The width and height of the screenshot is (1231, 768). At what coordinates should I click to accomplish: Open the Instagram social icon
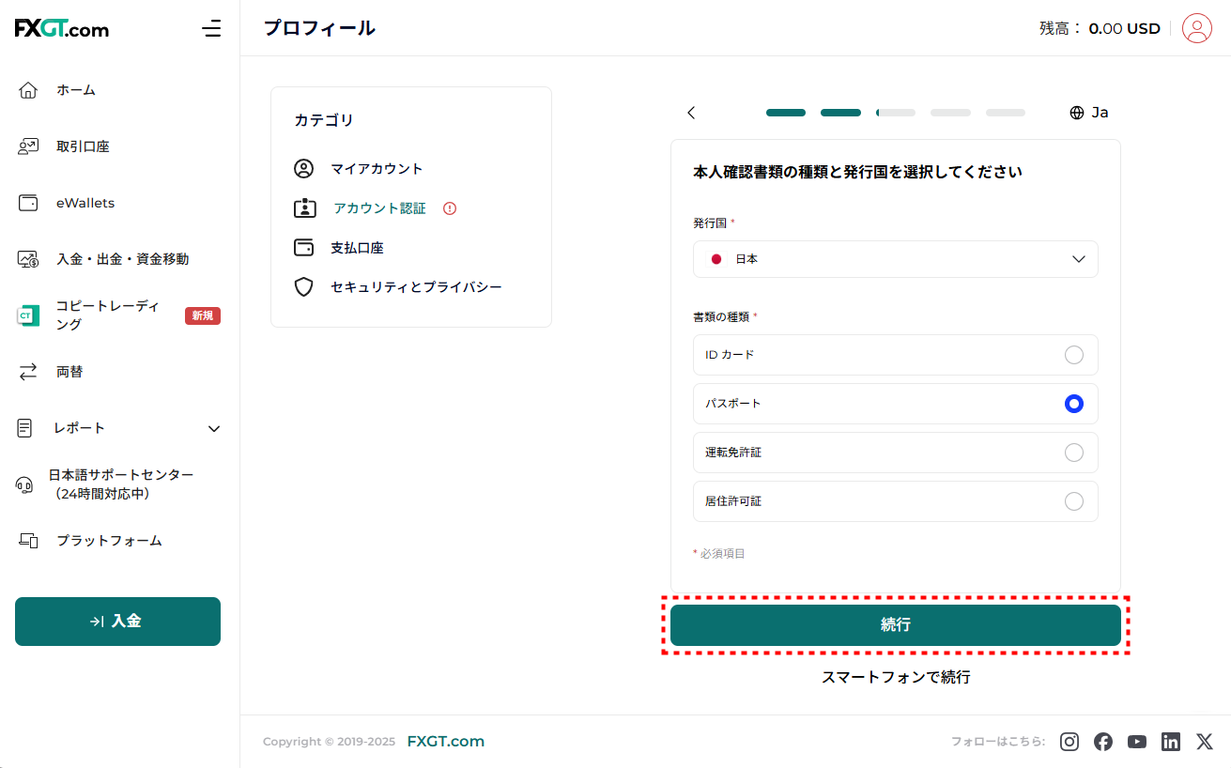point(1069,742)
